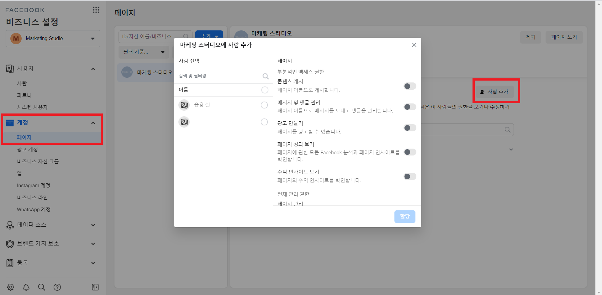This screenshot has height=295, width=602.
Task: Select the 습용 실 person radio
Action: [x=264, y=105]
